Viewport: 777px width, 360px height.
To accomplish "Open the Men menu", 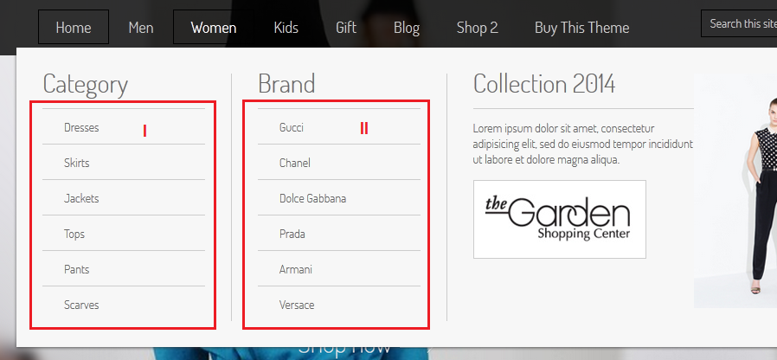I will [141, 28].
